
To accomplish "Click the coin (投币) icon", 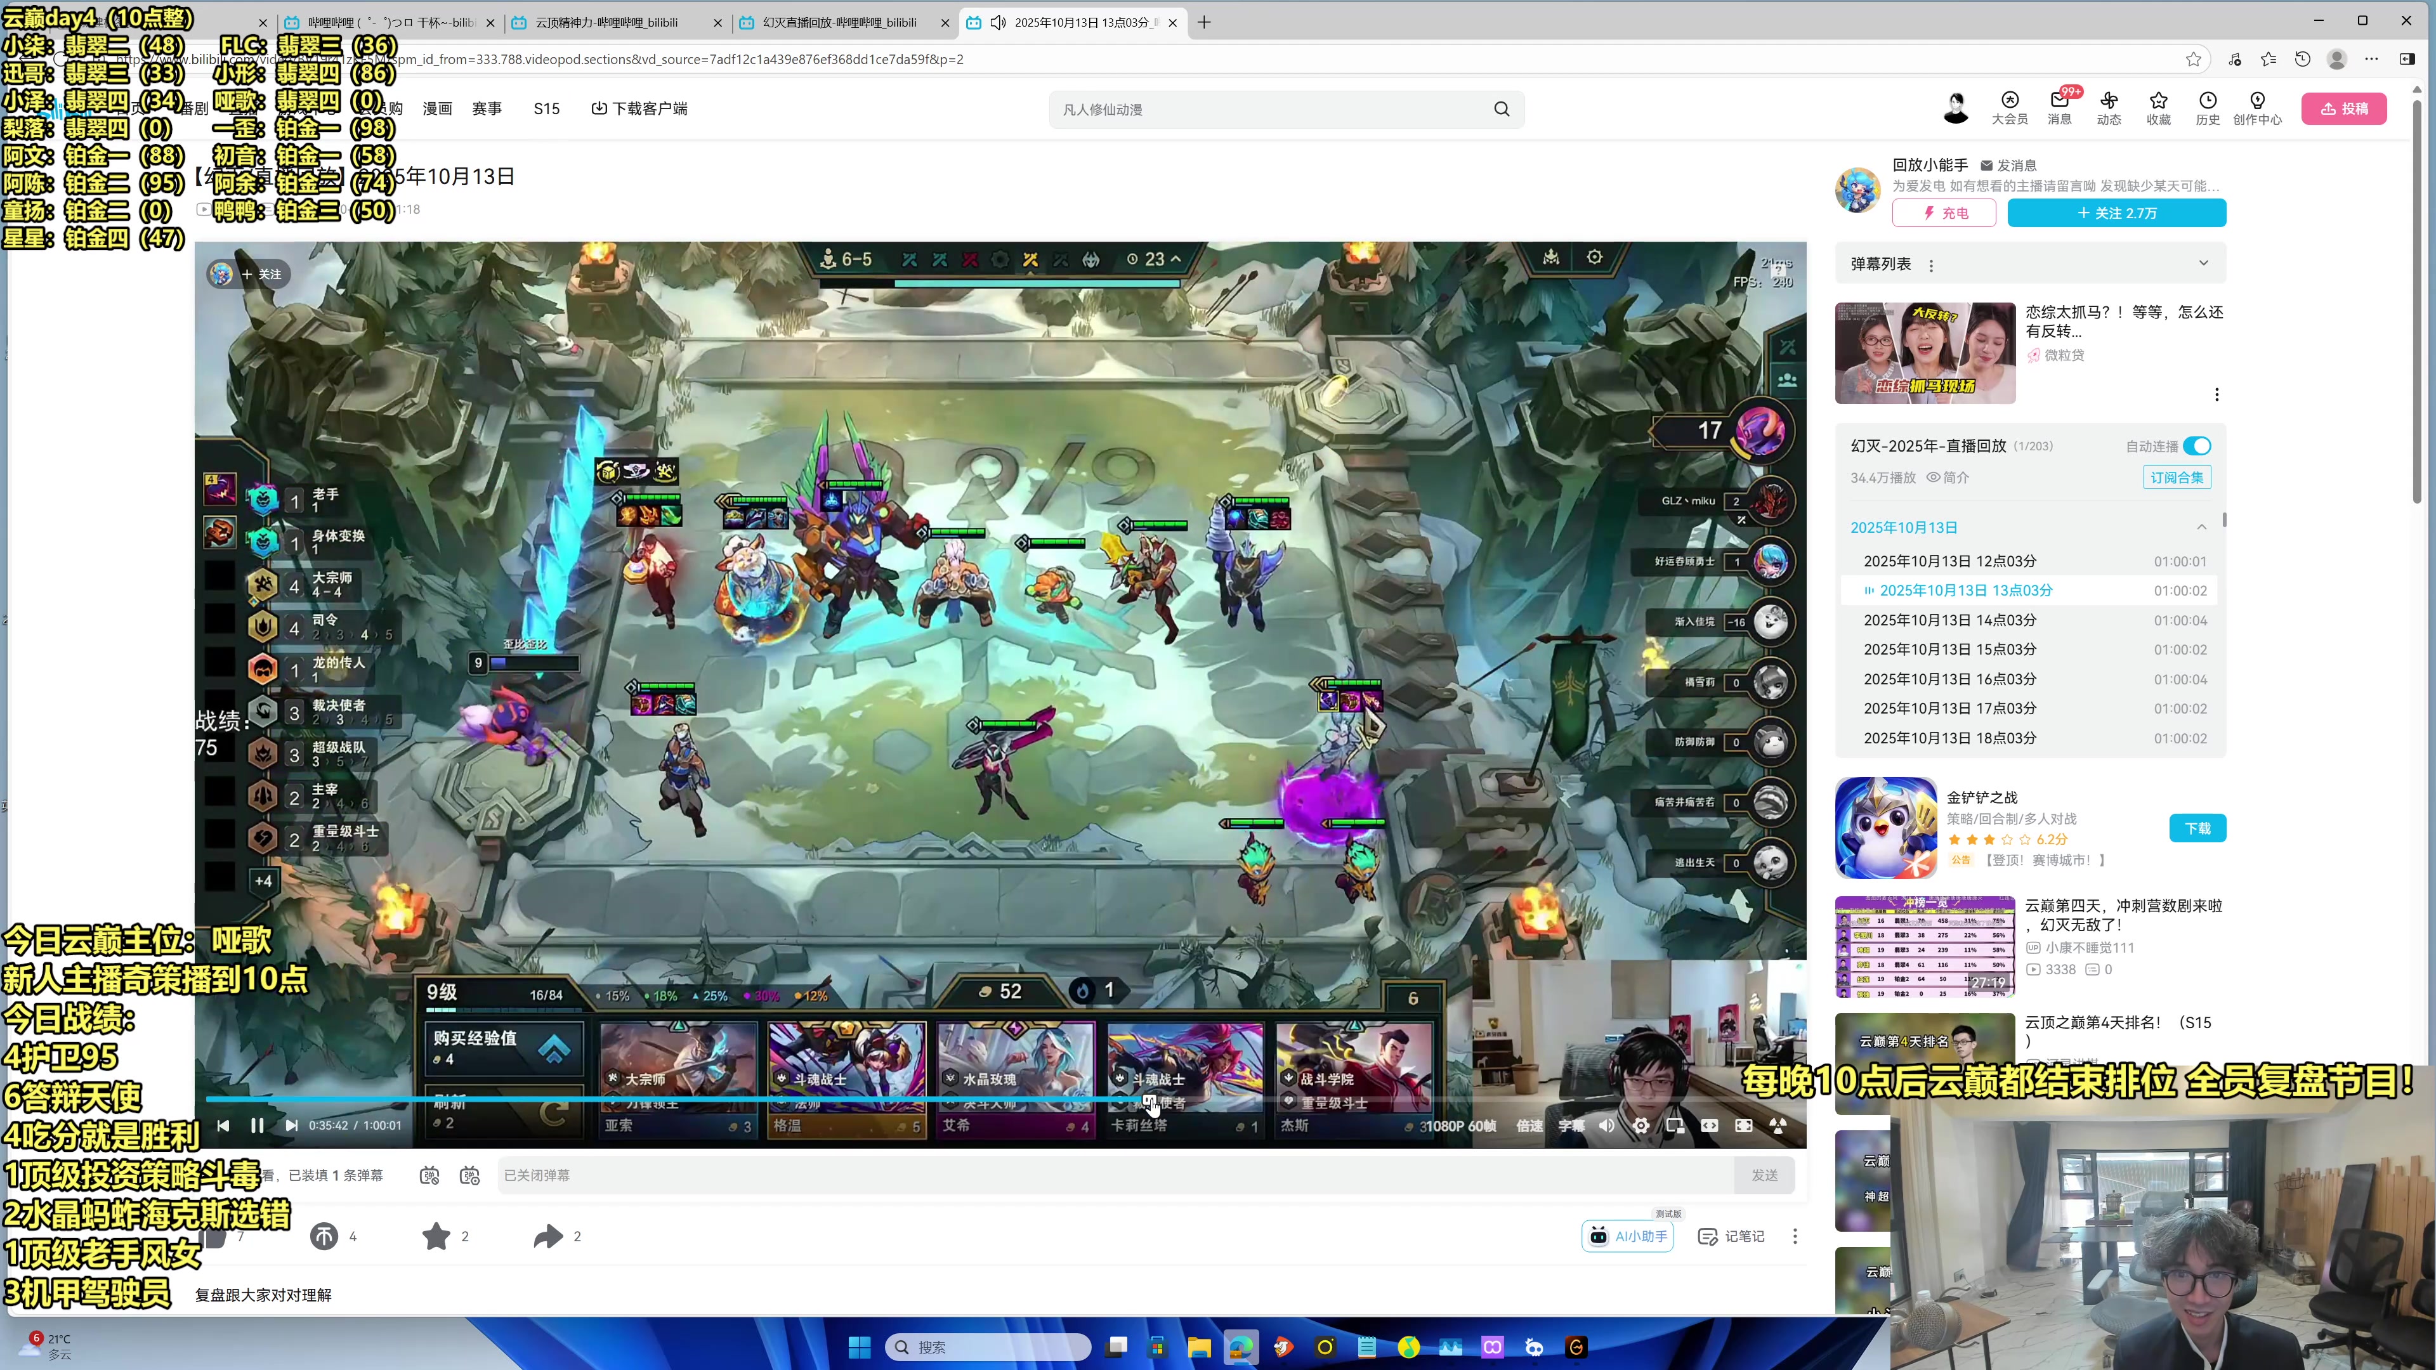I will tap(324, 1236).
